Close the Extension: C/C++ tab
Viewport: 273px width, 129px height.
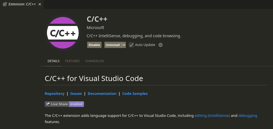(x=40, y=4)
